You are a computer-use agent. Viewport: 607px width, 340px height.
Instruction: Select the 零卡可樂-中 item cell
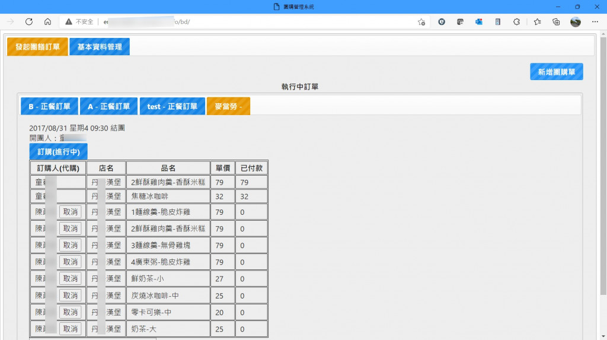coord(168,312)
